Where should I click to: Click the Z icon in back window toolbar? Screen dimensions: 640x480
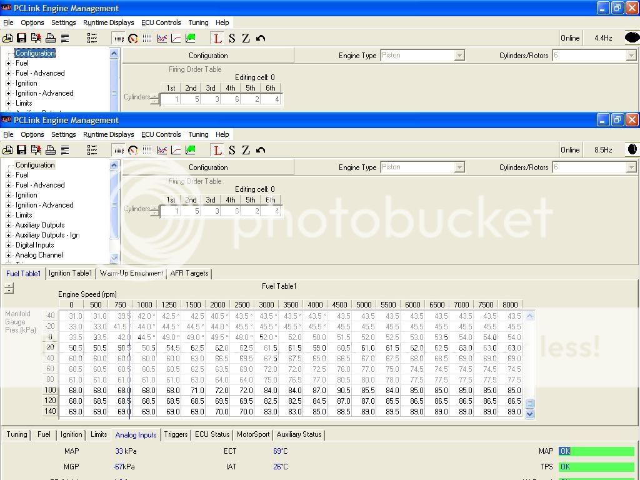pos(246,38)
